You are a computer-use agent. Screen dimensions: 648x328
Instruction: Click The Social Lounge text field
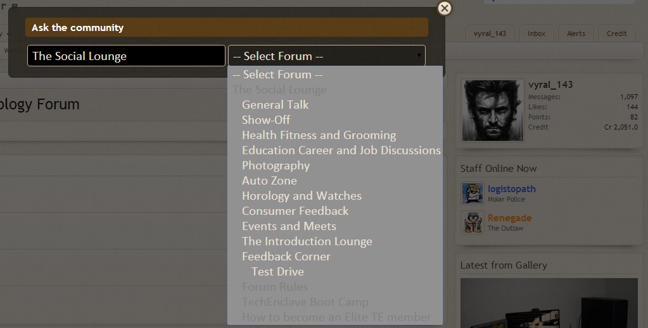pyautogui.click(x=126, y=56)
